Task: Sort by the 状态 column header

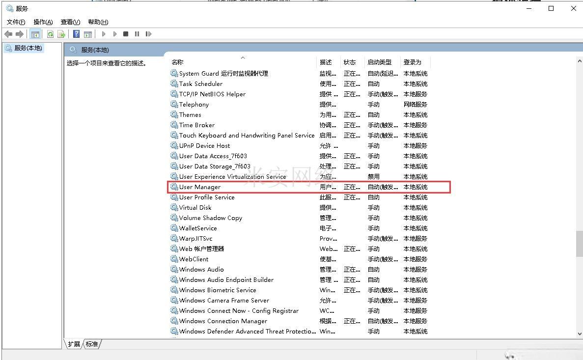Action: coord(350,62)
